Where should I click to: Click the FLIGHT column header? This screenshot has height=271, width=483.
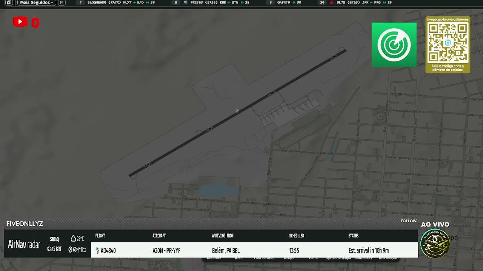point(100,236)
